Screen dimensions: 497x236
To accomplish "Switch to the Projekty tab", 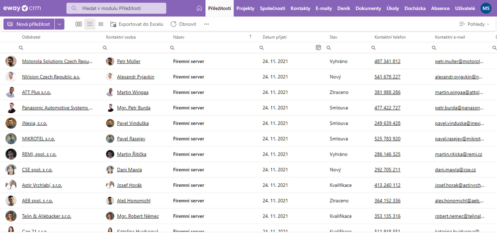I will 246,8.
